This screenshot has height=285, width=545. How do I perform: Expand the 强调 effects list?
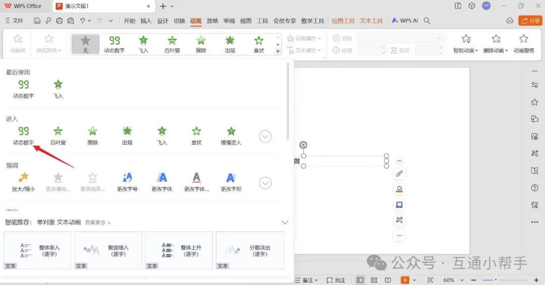(x=265, y=183)
